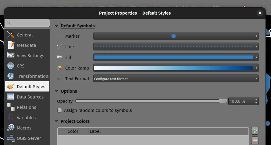271x145 pixels.
Task: Click the Macros gear icon
Action: click(11, 128)
